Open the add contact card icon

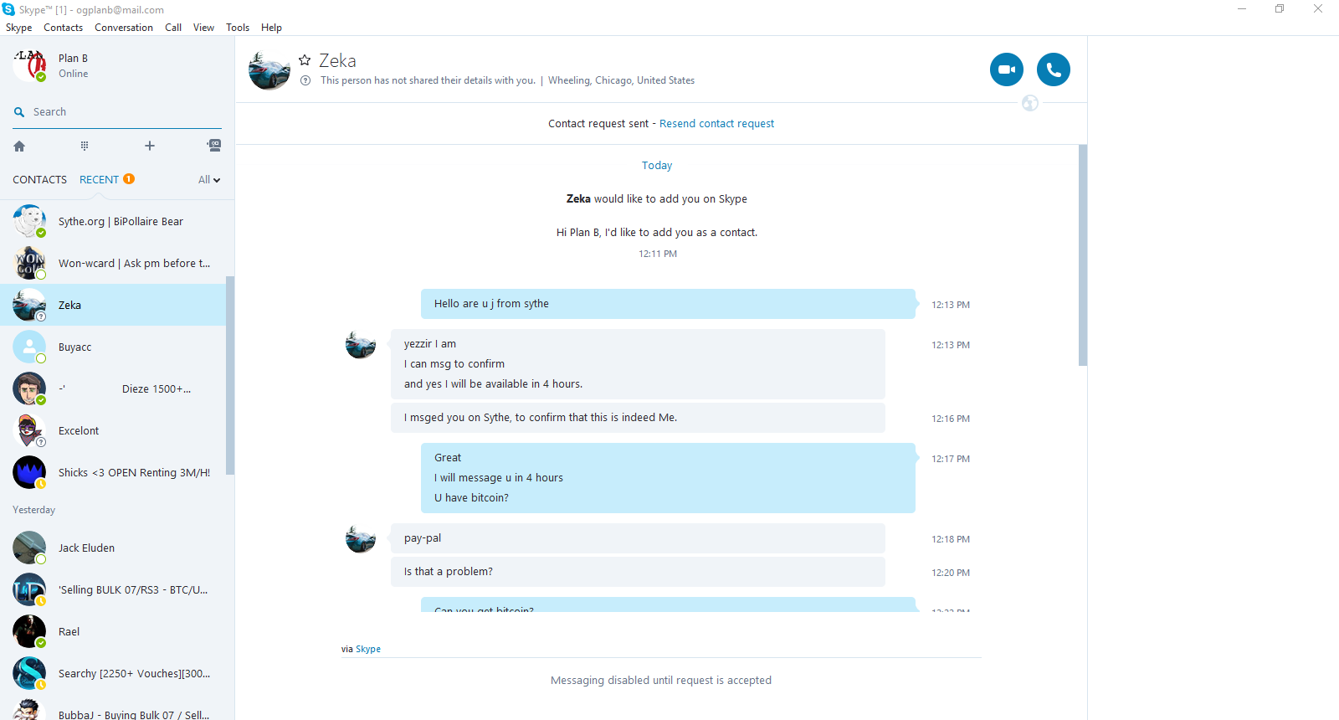click(214, 145)
